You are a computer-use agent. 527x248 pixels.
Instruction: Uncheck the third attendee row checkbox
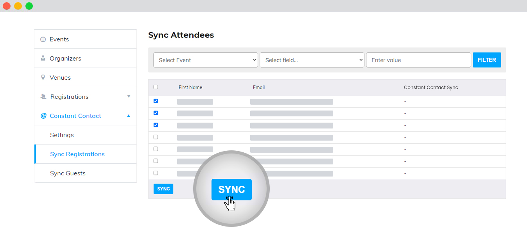[156, 125]
